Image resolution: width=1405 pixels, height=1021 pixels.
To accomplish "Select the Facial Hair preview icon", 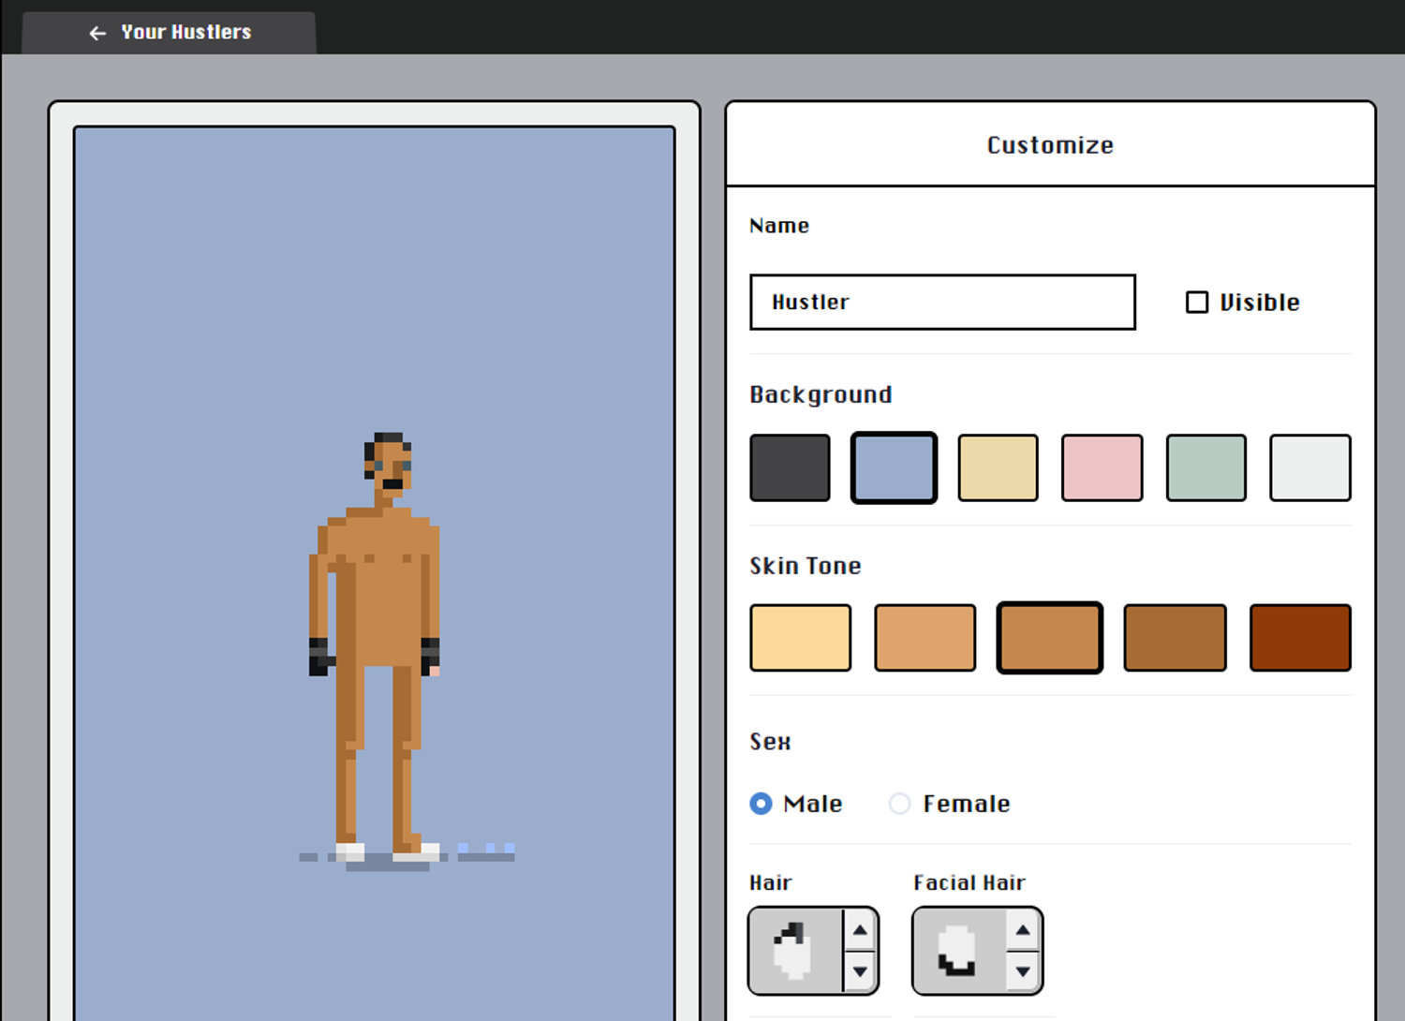I will pos(957,951).
